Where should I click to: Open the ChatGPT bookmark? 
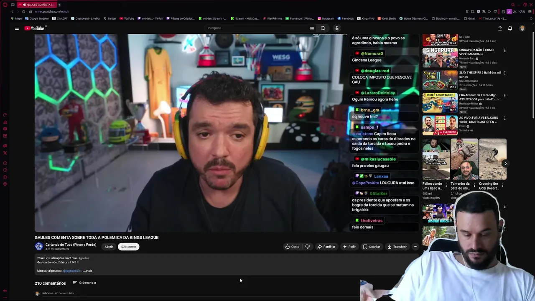pyautogui.click(x=60, y=18)
